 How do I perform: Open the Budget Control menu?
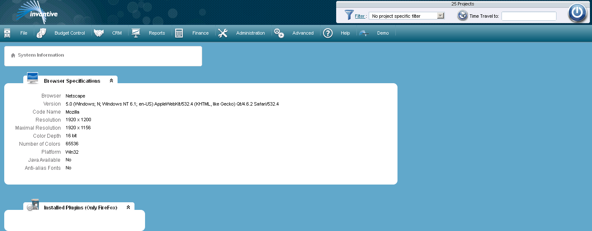point(70,33)
